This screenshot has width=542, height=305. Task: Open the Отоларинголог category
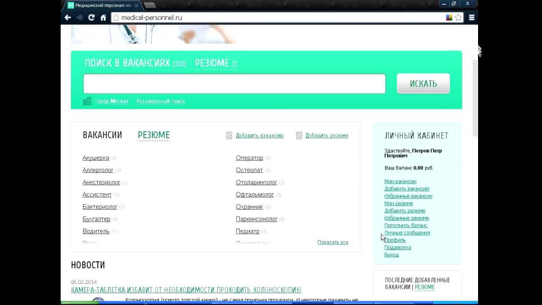point(256,183)
